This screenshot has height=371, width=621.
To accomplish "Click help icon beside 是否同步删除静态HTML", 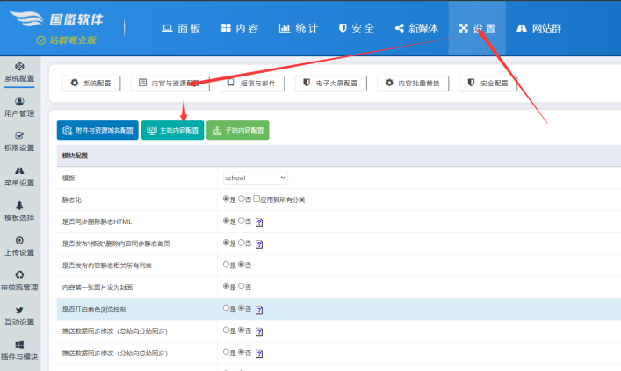I will click(x=259, y=222).
